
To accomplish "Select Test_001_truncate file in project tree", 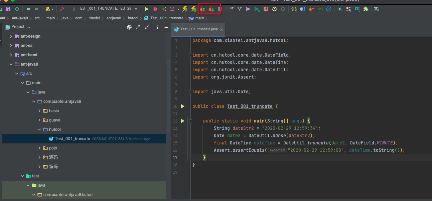I will tap(72, 139).
